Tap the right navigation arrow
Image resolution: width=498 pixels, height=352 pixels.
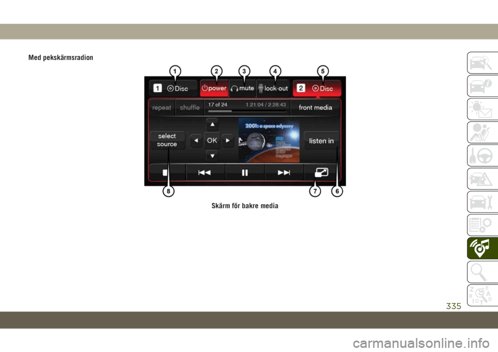click(228, 140)
